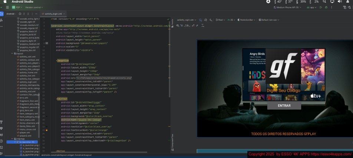The height and width of the screenshot is (158, 353).
Task: Open activity_home.xml in project tree
Action: click(x=27, y=73)
